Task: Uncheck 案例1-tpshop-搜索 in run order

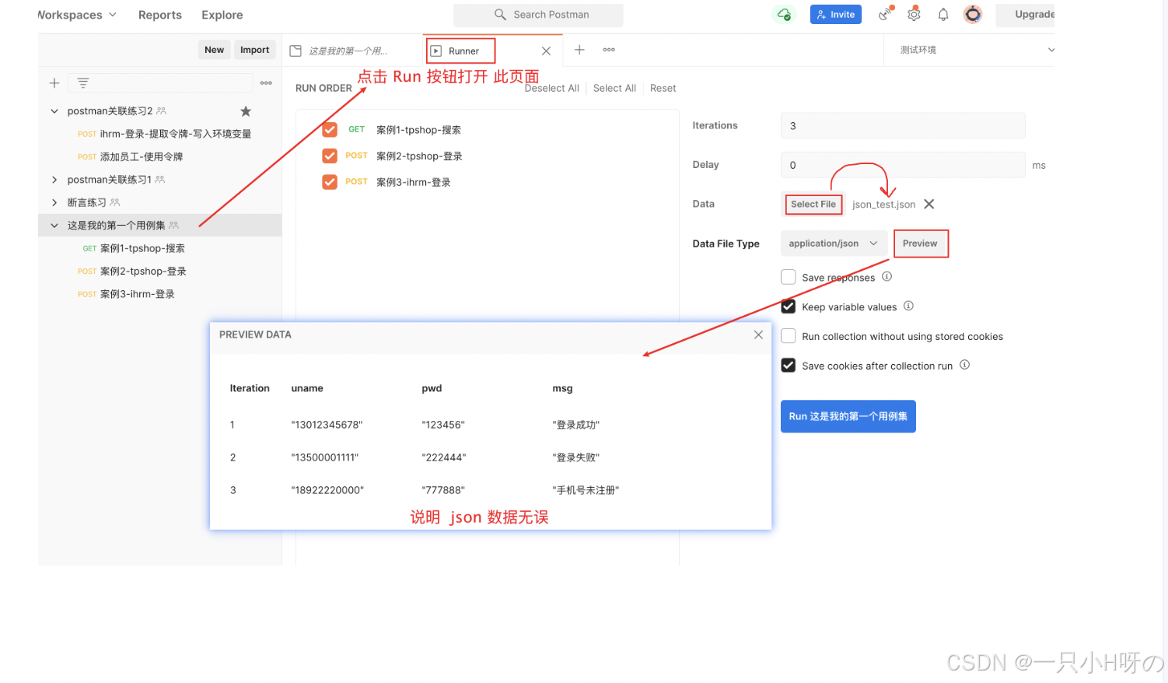Action: (x=330, y=129)
